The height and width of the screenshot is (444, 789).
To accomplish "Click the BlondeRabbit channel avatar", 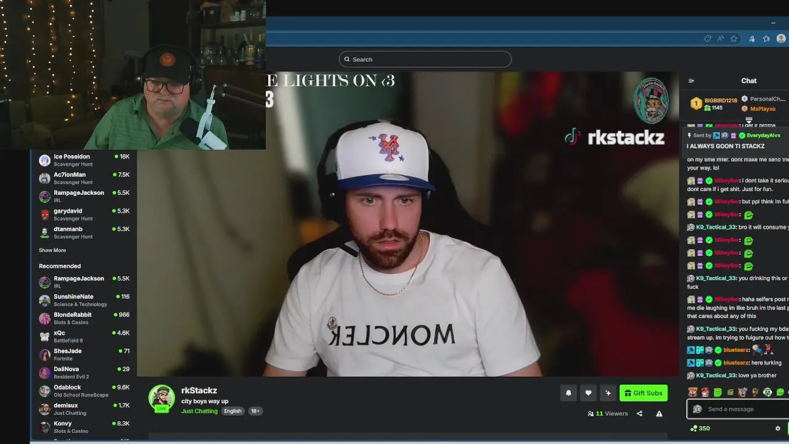I will tap(44, 318).
